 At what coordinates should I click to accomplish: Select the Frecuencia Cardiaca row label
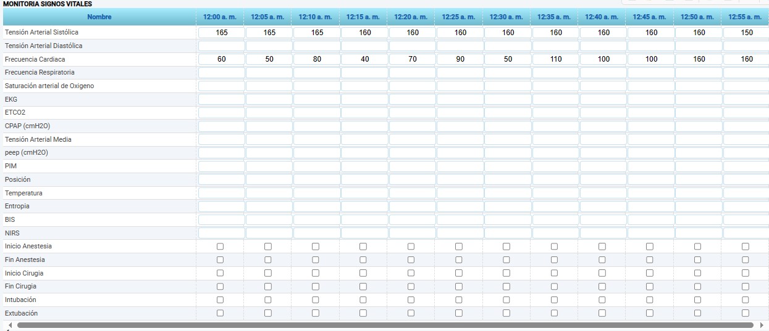pos(35,59)
